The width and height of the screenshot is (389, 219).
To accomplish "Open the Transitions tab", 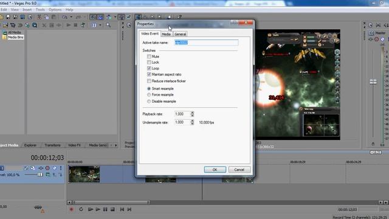I will coord(52,145).
